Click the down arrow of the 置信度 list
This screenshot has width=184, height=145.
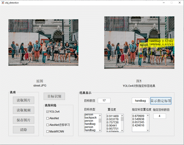[122, 130]
